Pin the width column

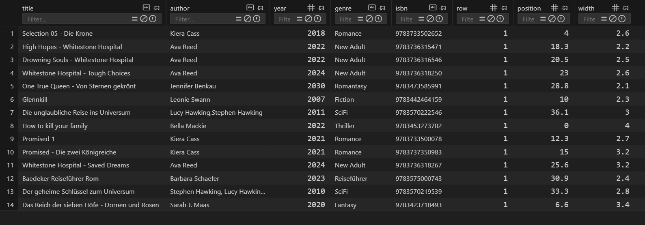(626, 8)
